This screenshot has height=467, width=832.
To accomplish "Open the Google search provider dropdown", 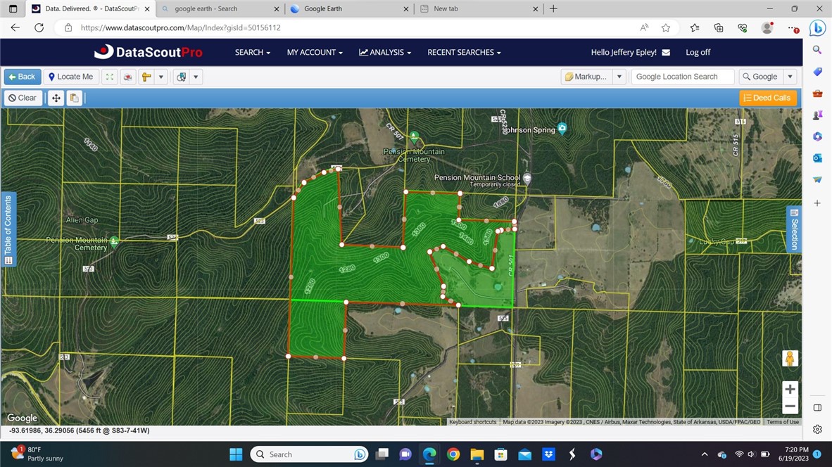I will point(790,77).
